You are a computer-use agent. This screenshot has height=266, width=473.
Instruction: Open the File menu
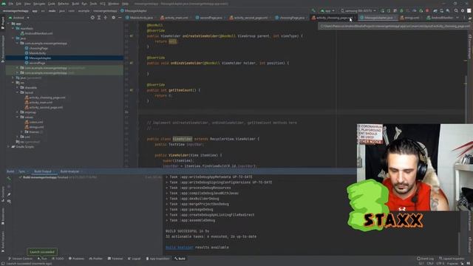(11, 4)
